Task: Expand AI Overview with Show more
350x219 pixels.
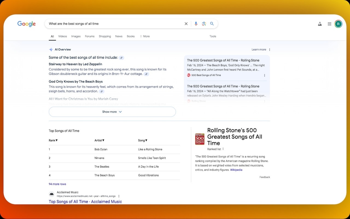Action: click(112, 112)
